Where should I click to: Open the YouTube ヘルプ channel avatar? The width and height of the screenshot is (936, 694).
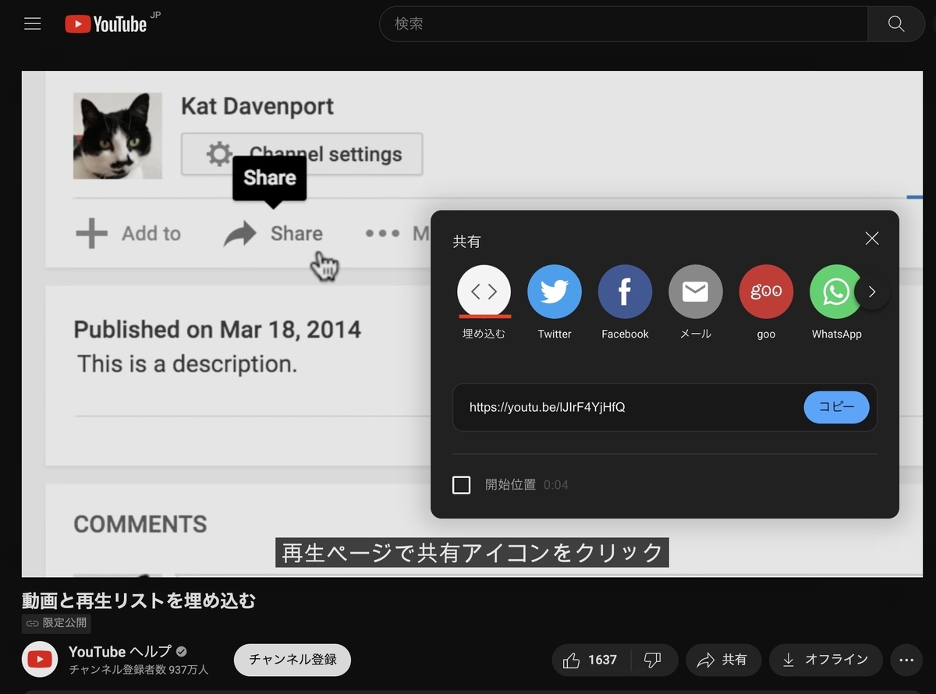click(40, 660)
